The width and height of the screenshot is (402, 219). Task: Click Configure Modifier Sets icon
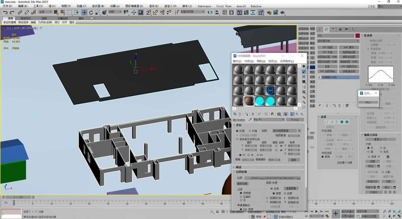(x=347, y=106)
